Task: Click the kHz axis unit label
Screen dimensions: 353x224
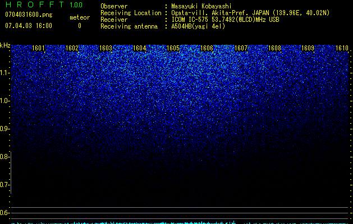Action: click(x=5, y=45)
